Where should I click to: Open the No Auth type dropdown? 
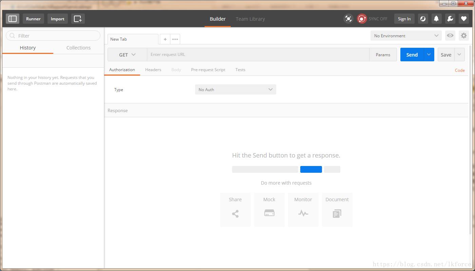(x=235, y=89)
